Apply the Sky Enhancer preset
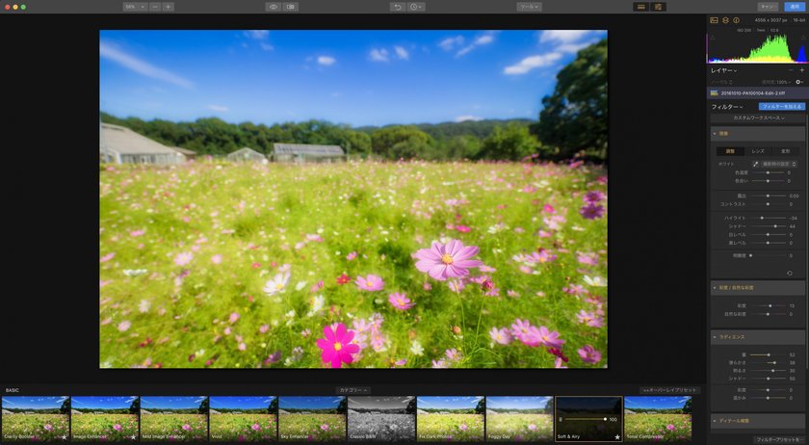The image size is (809, 445). point(312,419)
